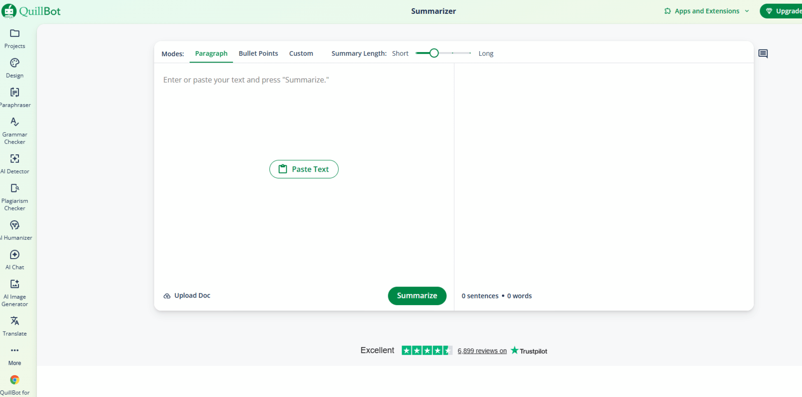The width and height of the screenshot is (802, 397).
Task: Select the Paragraph mode tab
Action: tap(211, 54)
